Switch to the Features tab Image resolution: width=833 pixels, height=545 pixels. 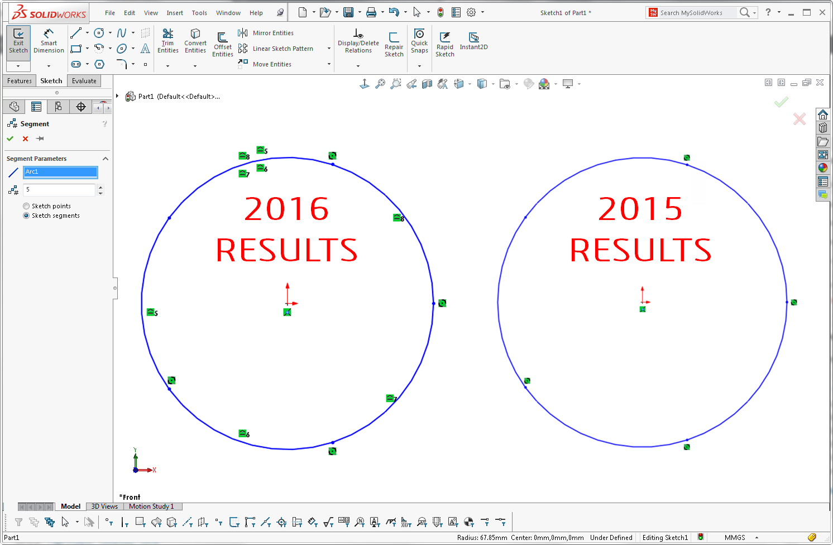[x=19, y=80]
